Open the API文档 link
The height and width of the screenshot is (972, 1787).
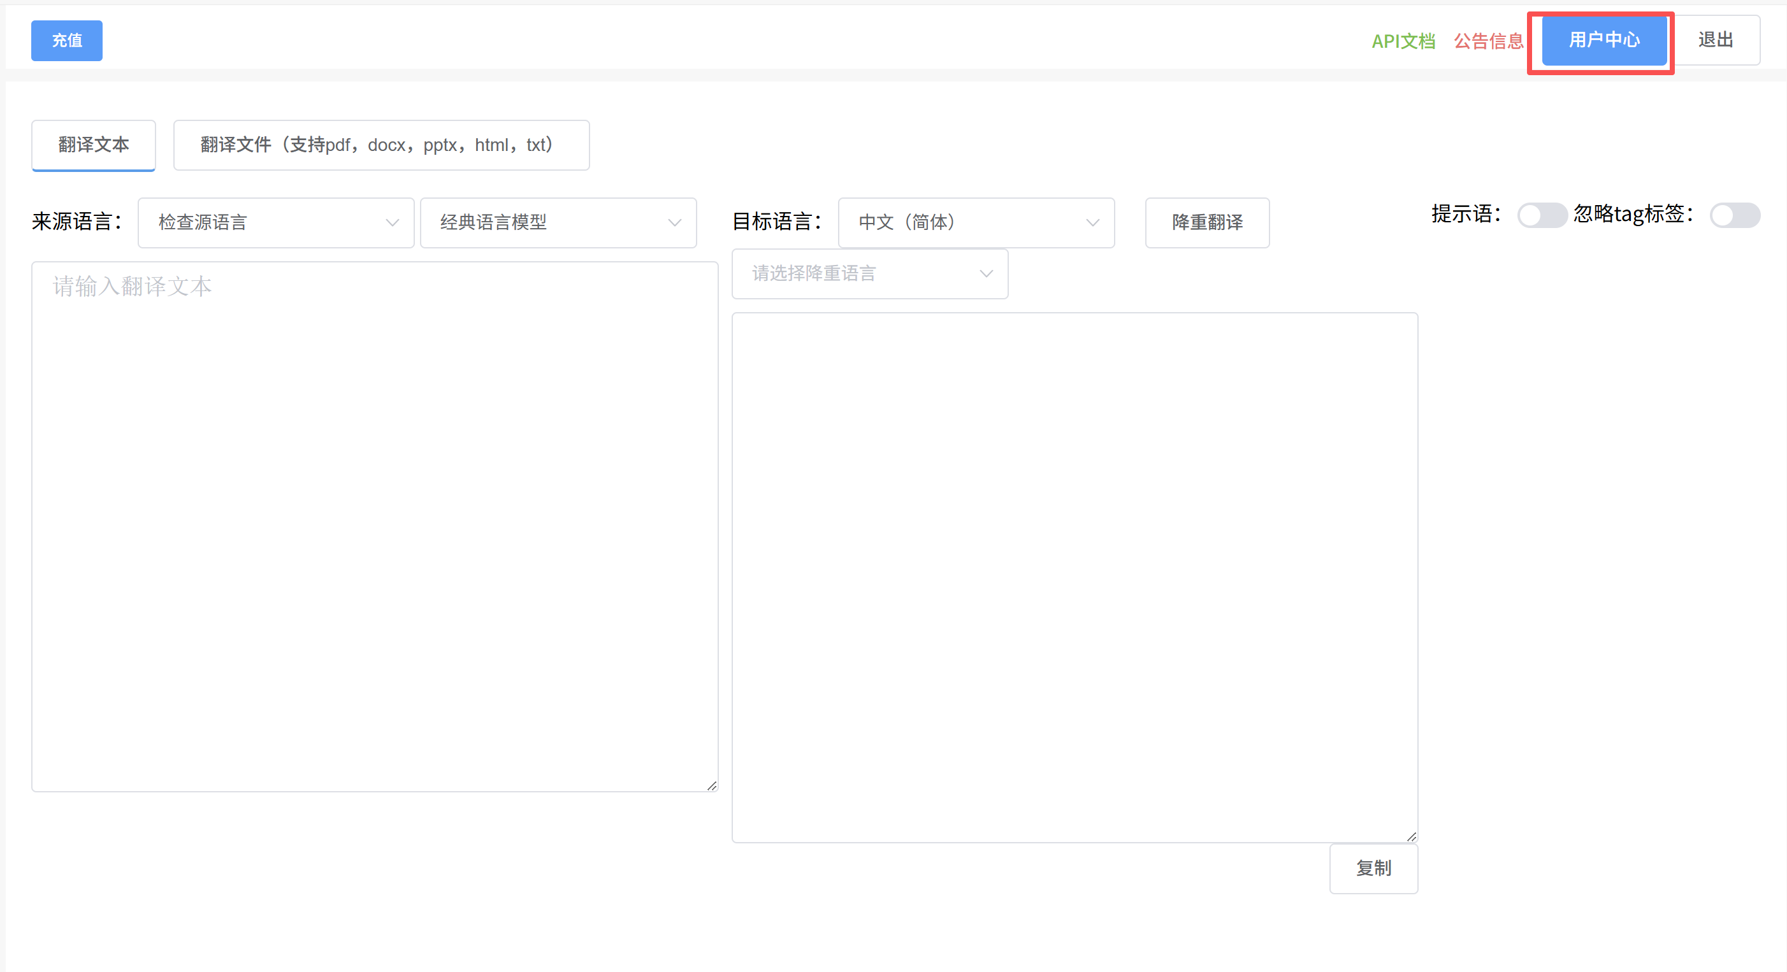tap(1403, 41)
